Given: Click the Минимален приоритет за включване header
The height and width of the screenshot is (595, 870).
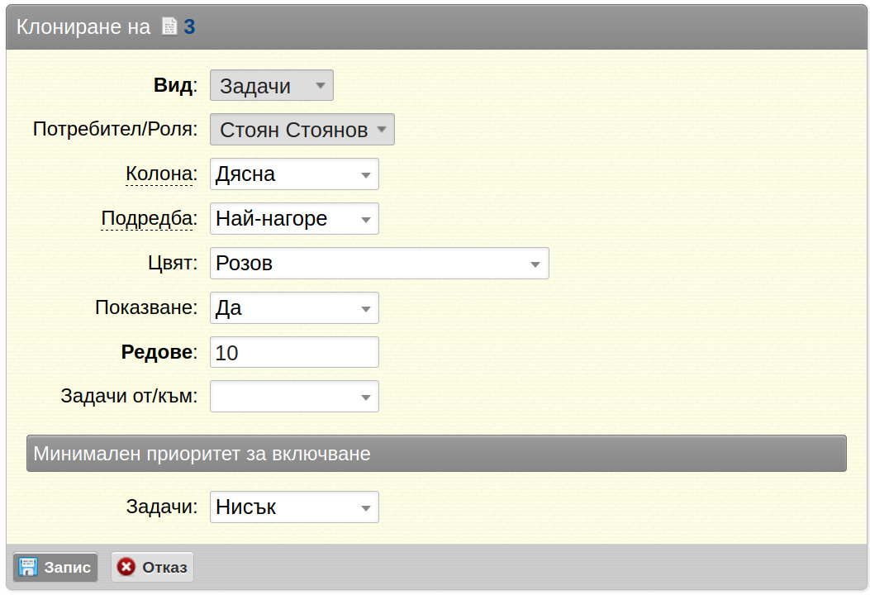Looking at the screenshot, I should pyautogui.click(x=437, y=454).
